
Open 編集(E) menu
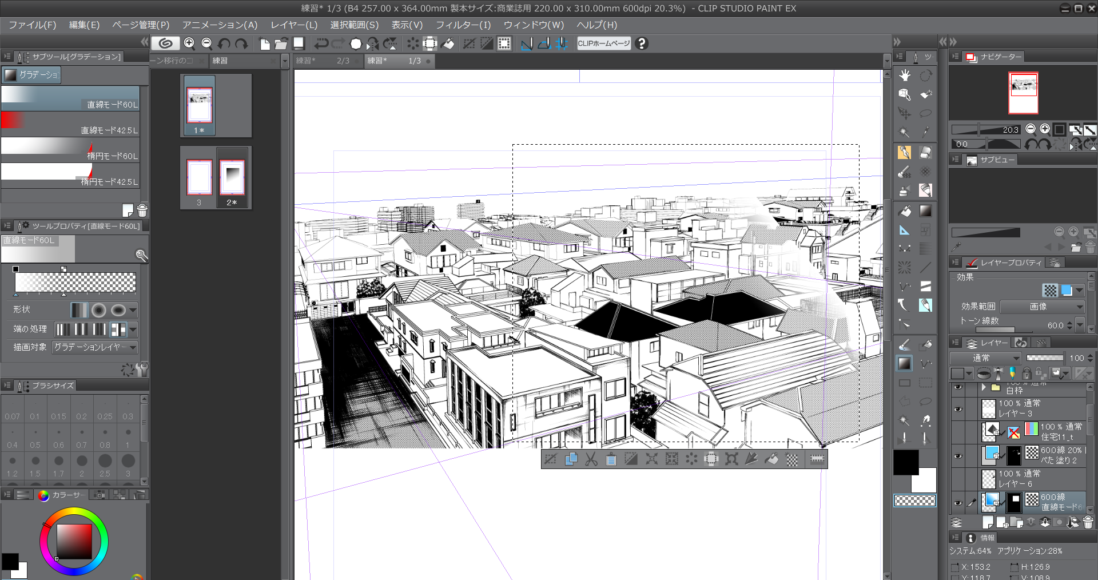pos(84,25)
